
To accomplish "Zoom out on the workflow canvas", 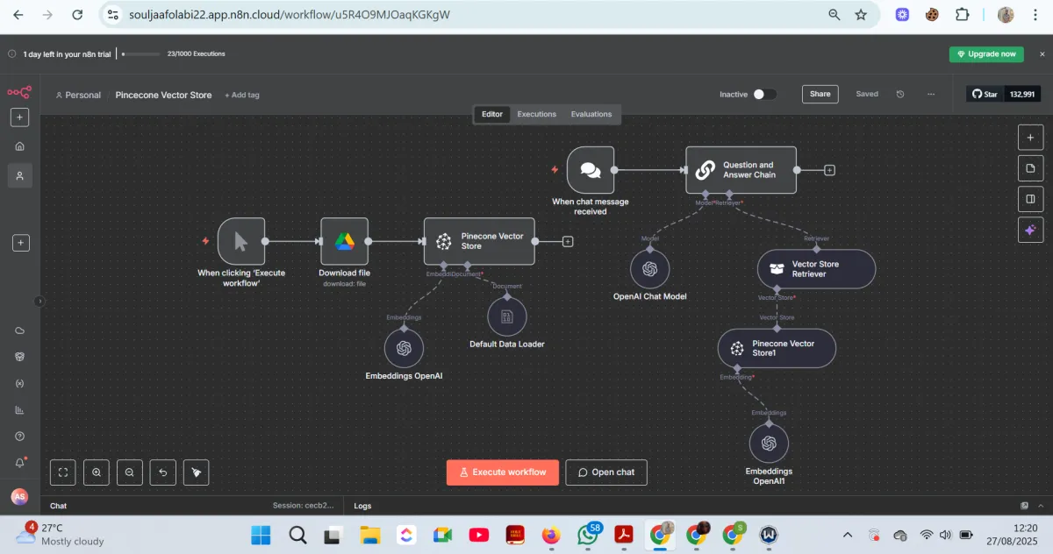I will pos(130,472).
